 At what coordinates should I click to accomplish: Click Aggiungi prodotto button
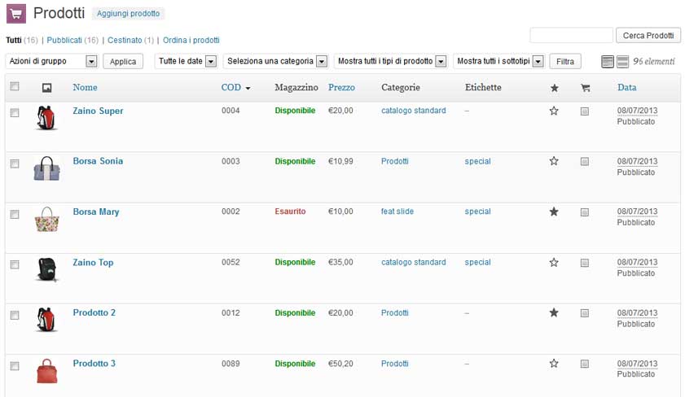[128, 14]
